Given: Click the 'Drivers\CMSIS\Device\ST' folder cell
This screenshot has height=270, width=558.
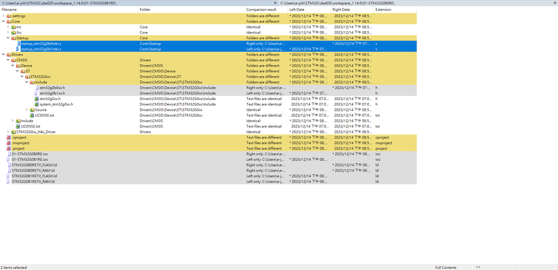Looking at the screenshot, I should [160, 77].
